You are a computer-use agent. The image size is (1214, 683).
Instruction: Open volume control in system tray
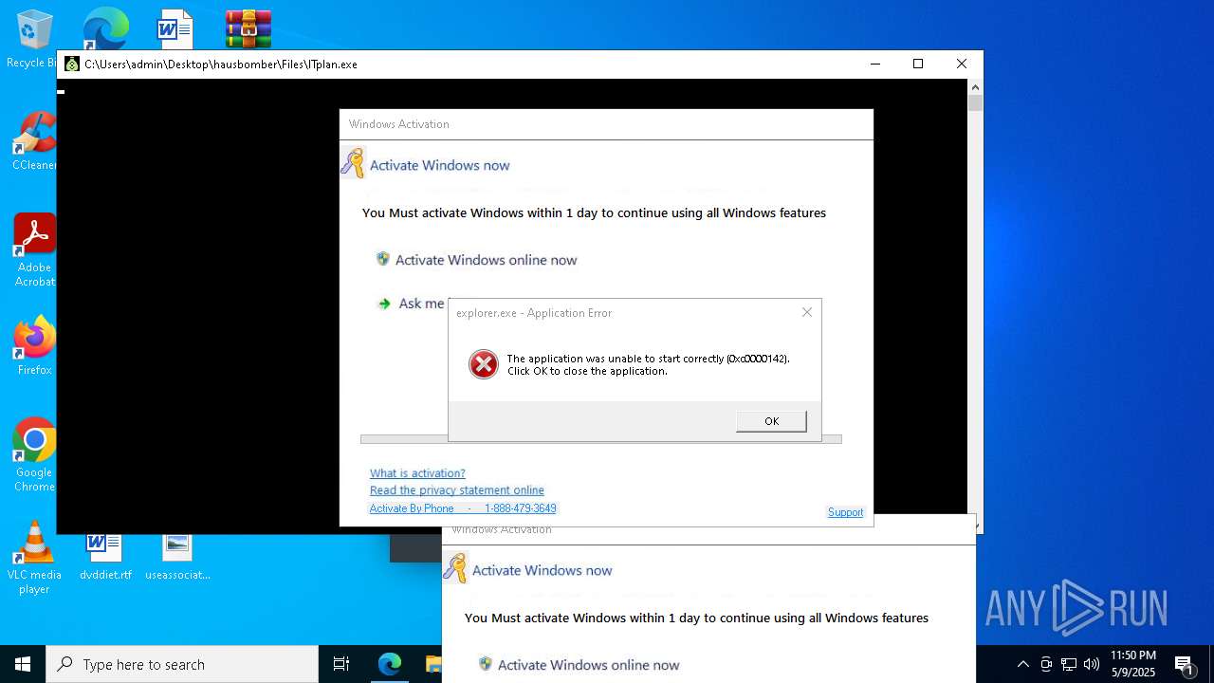coord(1092,664)
